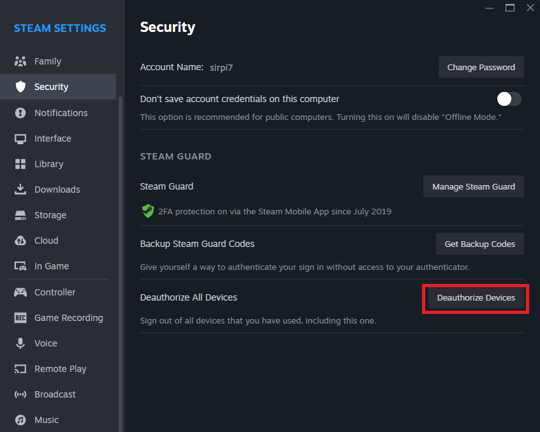
Task: Click the Cloud icon in sidebar
Action: click(20, 241)
